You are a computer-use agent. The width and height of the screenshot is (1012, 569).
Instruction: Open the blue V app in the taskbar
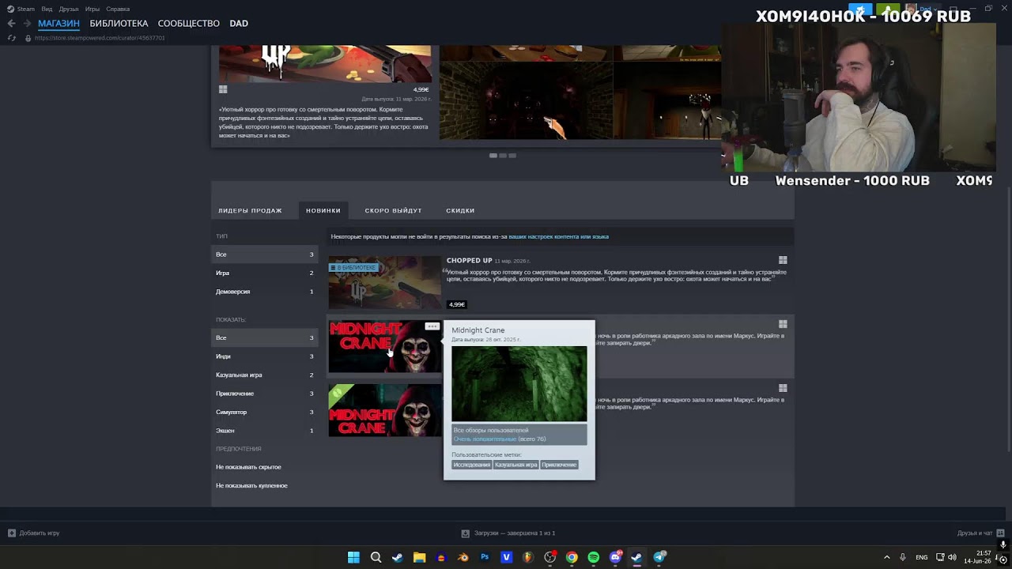click(507, 557)
